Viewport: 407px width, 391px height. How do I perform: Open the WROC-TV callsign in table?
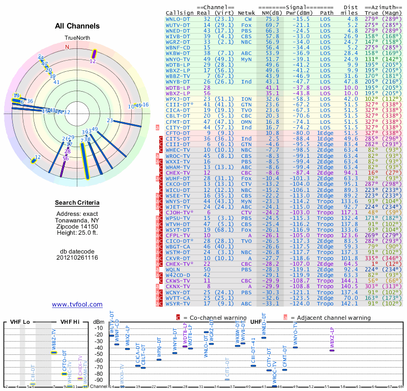pyautogui.click(x=178, y=156)
